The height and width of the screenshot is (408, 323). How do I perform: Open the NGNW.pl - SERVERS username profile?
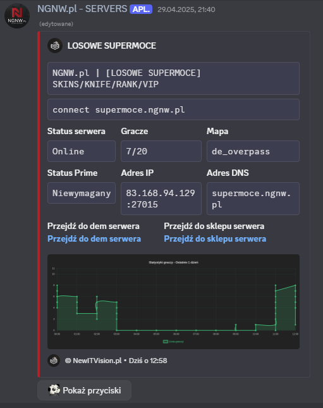[82, 9]
